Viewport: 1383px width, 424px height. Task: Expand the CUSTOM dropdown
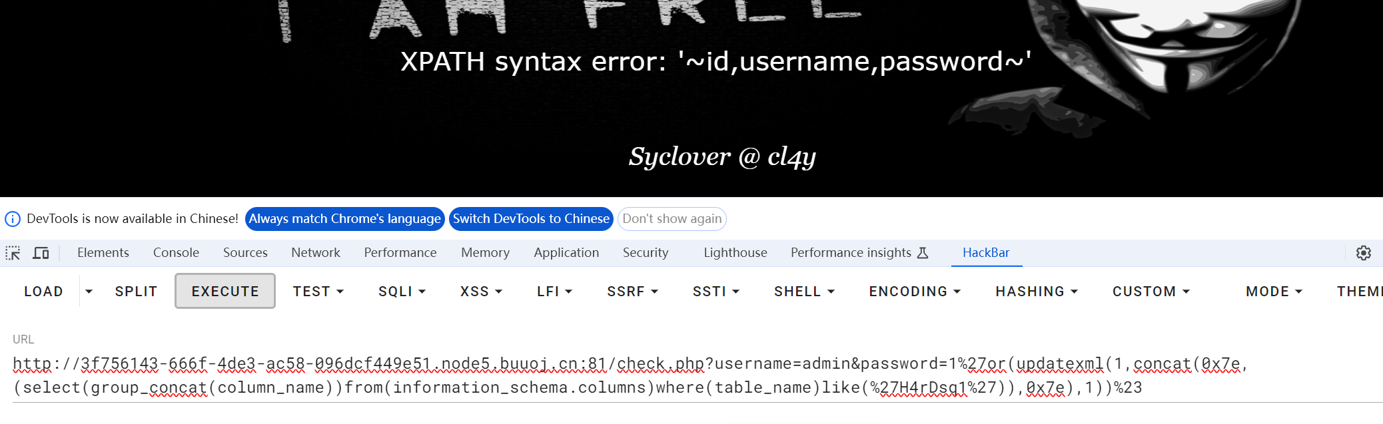coord(1151,292)
